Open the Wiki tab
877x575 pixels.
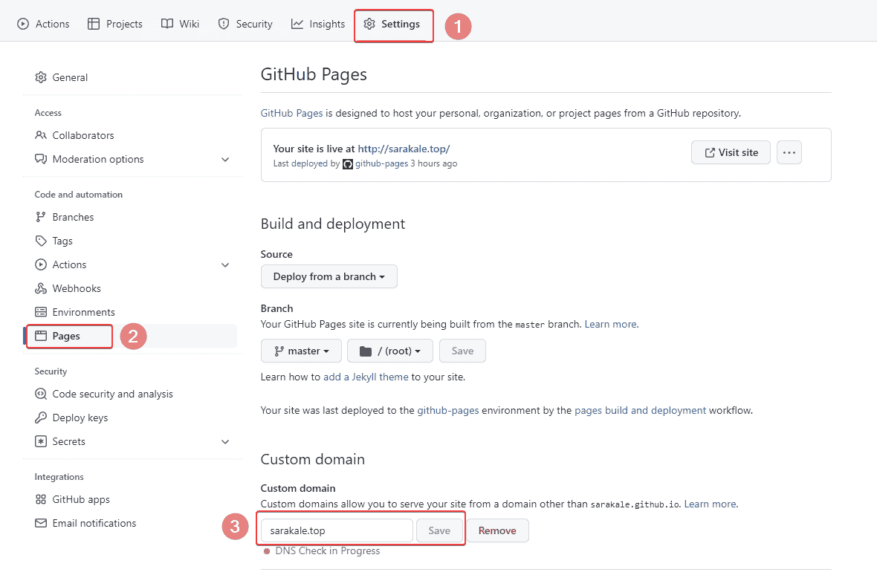(181, 24)
